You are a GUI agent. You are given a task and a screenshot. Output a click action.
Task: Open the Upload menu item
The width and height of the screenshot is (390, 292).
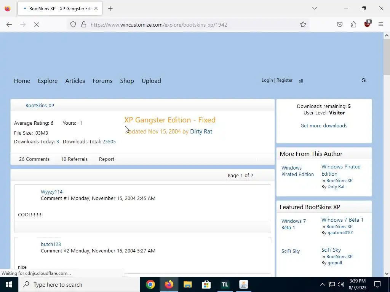pyautogui.click(x=151, y=81)
